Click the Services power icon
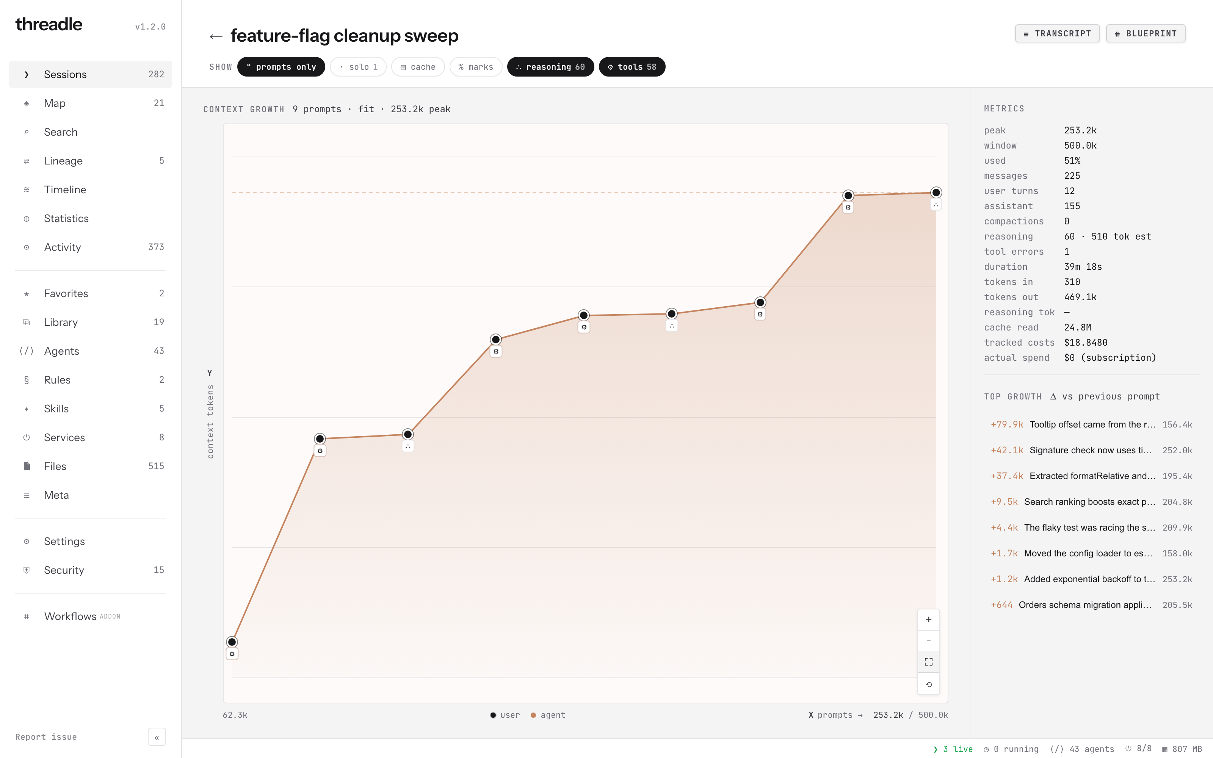The width and height of the screenshot is (1213, 758). (x=27, y=438)
